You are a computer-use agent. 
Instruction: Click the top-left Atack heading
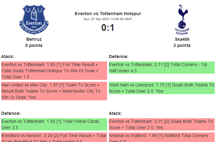pyautogui.click(x=8, y=56)
